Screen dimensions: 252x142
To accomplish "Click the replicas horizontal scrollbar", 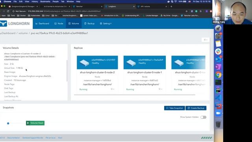I will click(x=135, y=95).
